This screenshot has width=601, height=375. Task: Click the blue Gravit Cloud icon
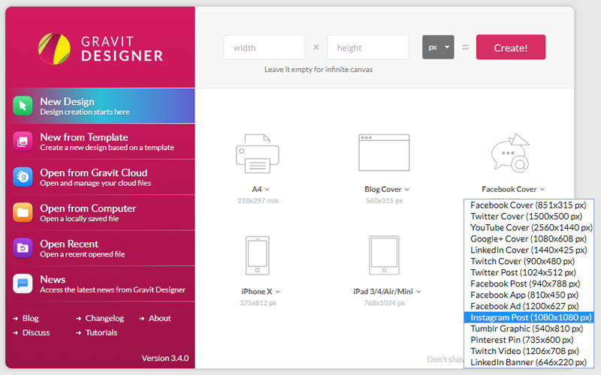[x=23, y=177]
